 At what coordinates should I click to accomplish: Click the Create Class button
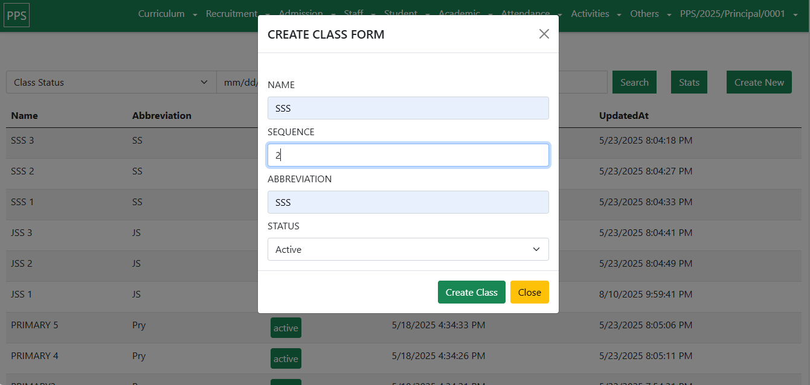pyautogui.click(x=471, y=292)
